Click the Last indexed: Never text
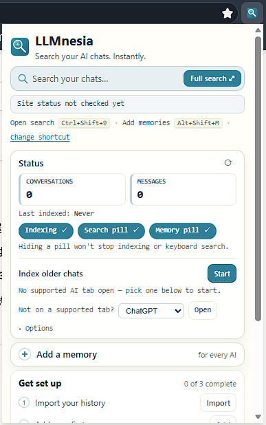266x425 pixels. (56, 214)
